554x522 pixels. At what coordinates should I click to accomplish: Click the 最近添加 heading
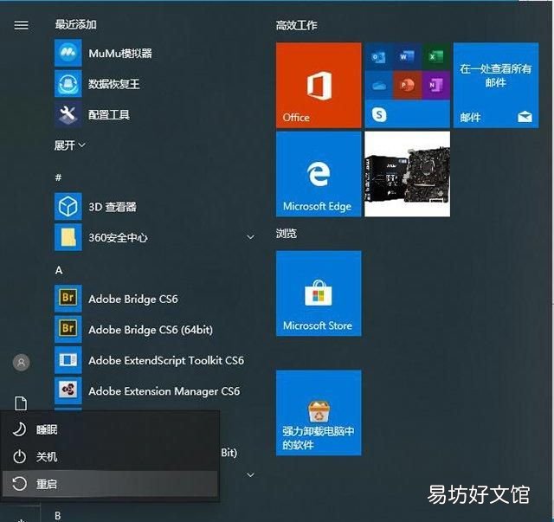[75, 24]
